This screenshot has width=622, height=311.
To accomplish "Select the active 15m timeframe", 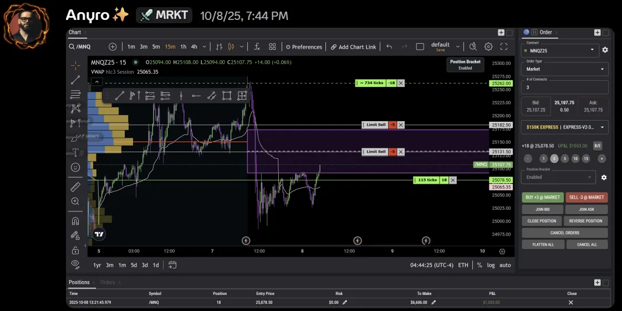I will pyautogui.click(x=170, y=46).
